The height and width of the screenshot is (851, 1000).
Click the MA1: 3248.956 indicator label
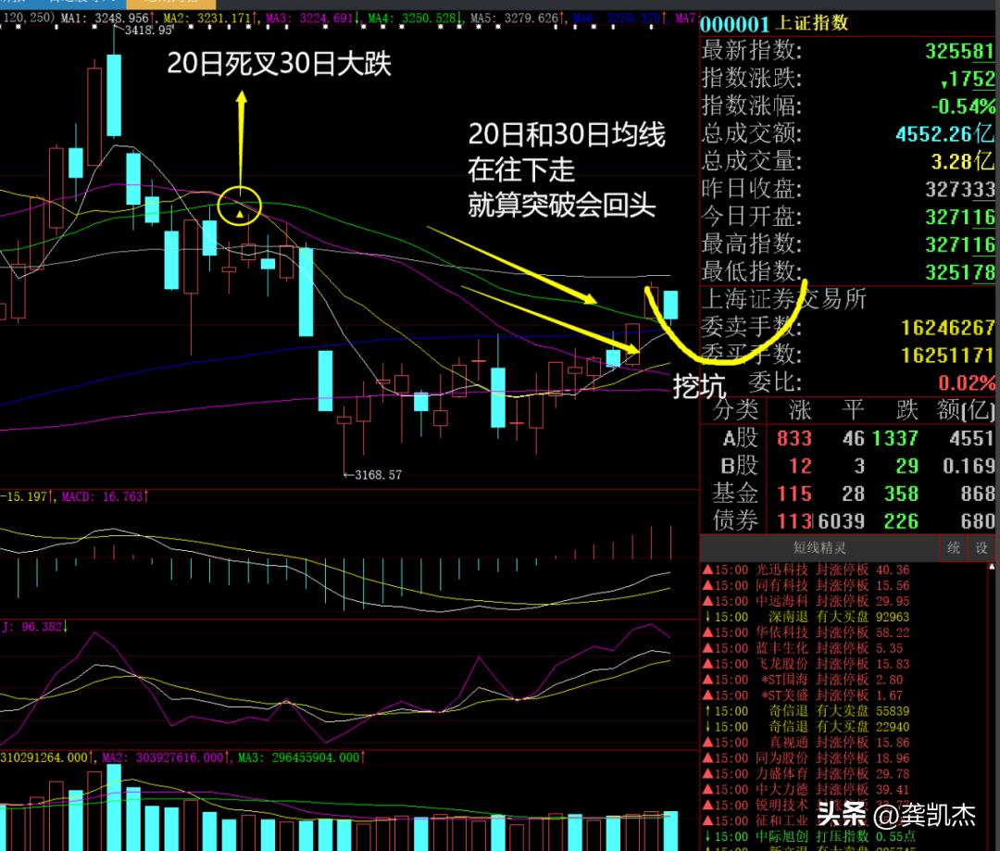click(107, 18)
